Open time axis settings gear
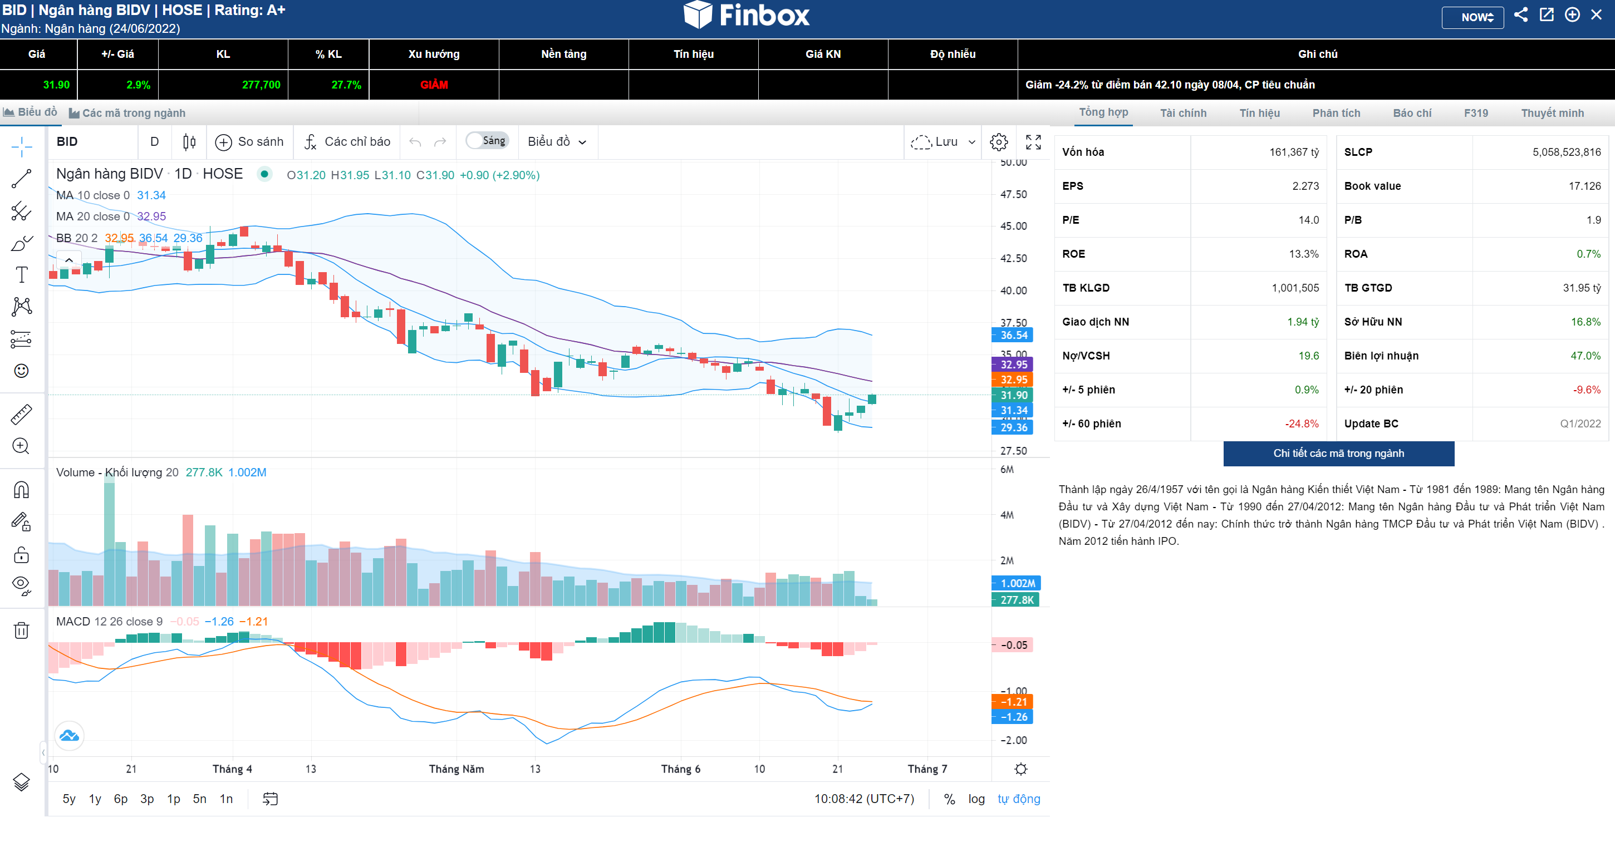Image resolution: width=1615 pixels, height=842 pixels. click(x=1020, y=769)
